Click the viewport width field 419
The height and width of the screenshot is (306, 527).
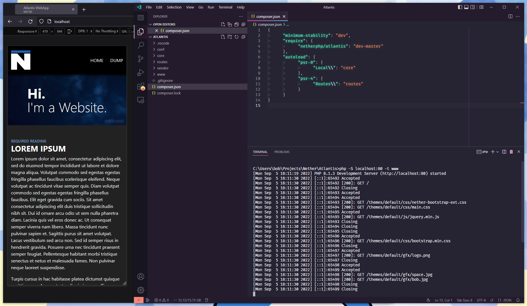point(45,31)
